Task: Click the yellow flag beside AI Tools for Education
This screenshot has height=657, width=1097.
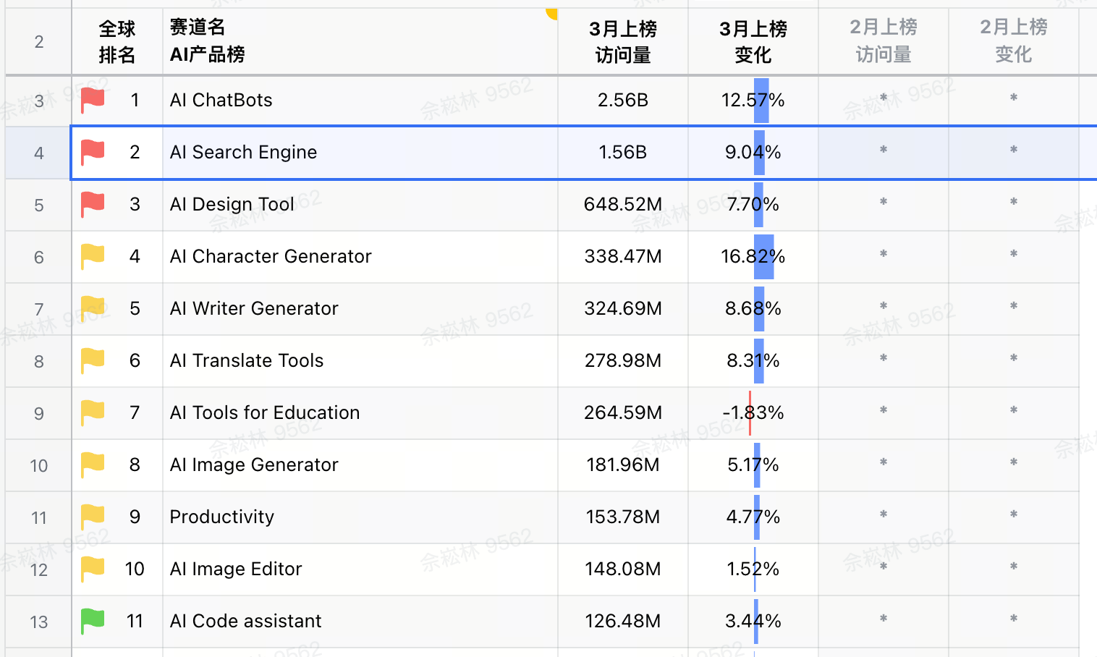Action: point(92,412)
